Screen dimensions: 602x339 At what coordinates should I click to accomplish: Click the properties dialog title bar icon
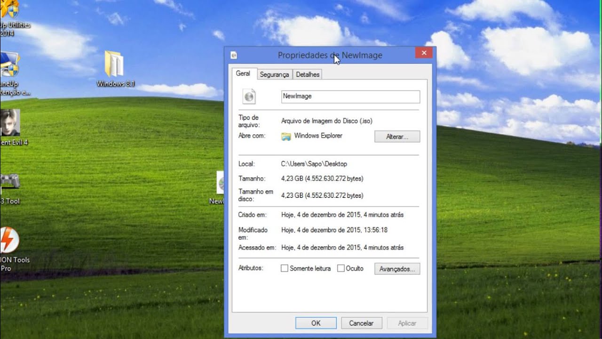click(234, 55)
